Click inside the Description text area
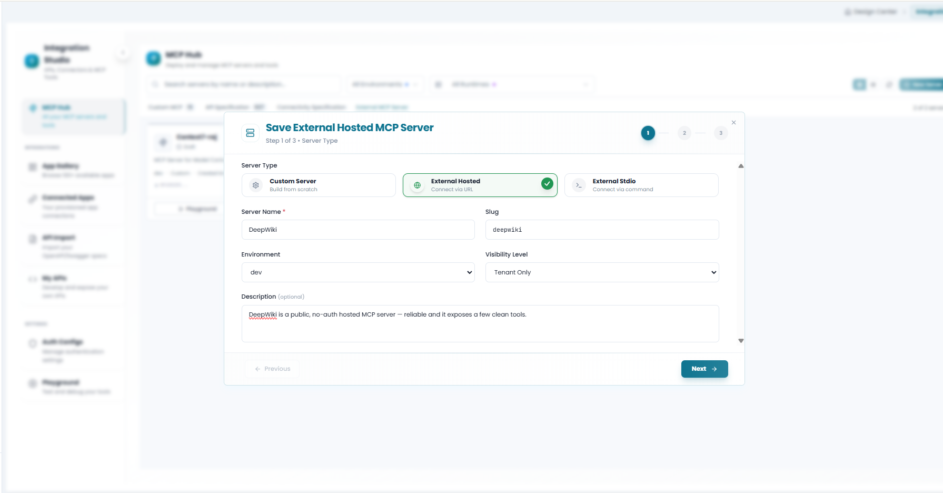This screenshot has height=493, width=943. click(480, 324)
